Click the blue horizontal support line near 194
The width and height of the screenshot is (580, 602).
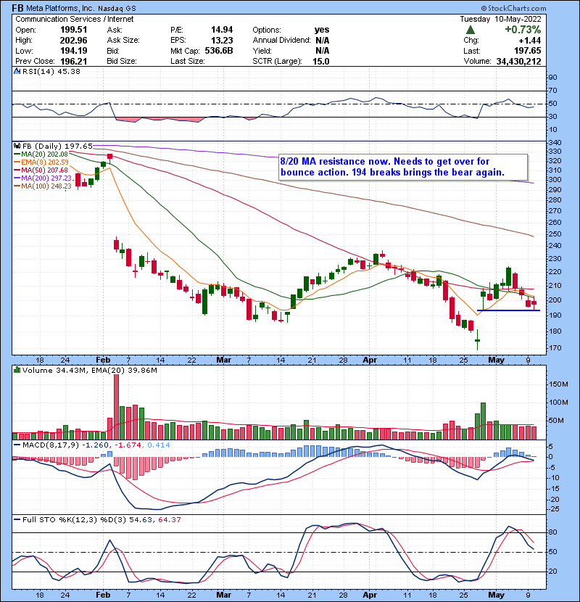tap(507, 310)
